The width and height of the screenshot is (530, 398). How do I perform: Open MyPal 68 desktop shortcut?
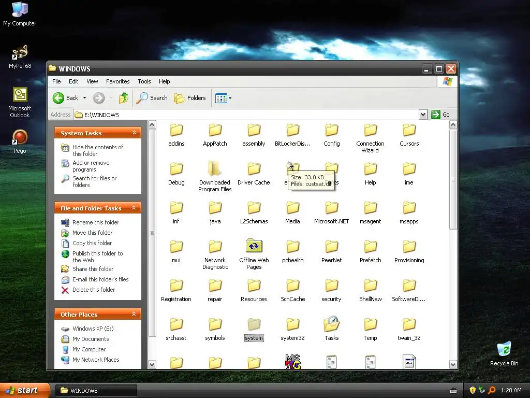tap(20, 57)
